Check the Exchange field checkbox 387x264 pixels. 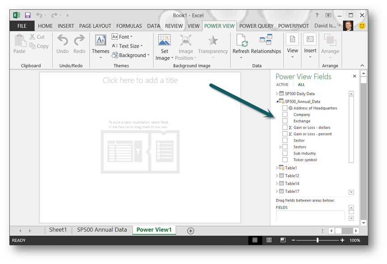click(285, 121)
